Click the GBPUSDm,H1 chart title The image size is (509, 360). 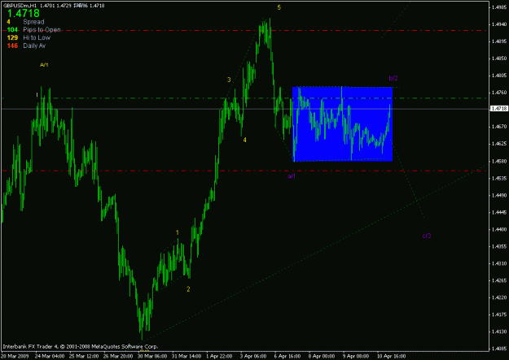20,6
